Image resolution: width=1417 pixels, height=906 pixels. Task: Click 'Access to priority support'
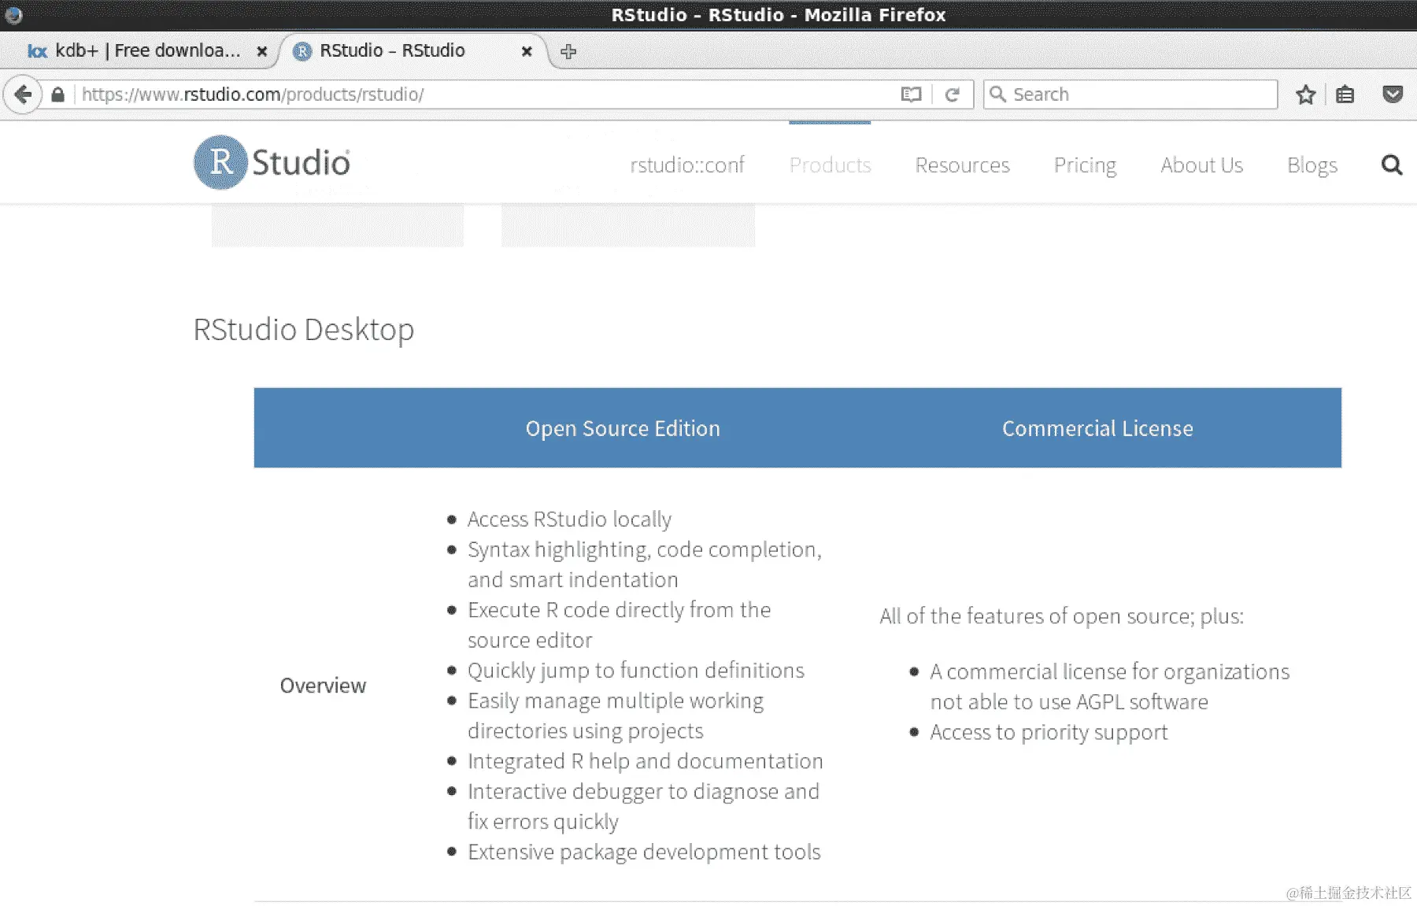click(1049, 732)
